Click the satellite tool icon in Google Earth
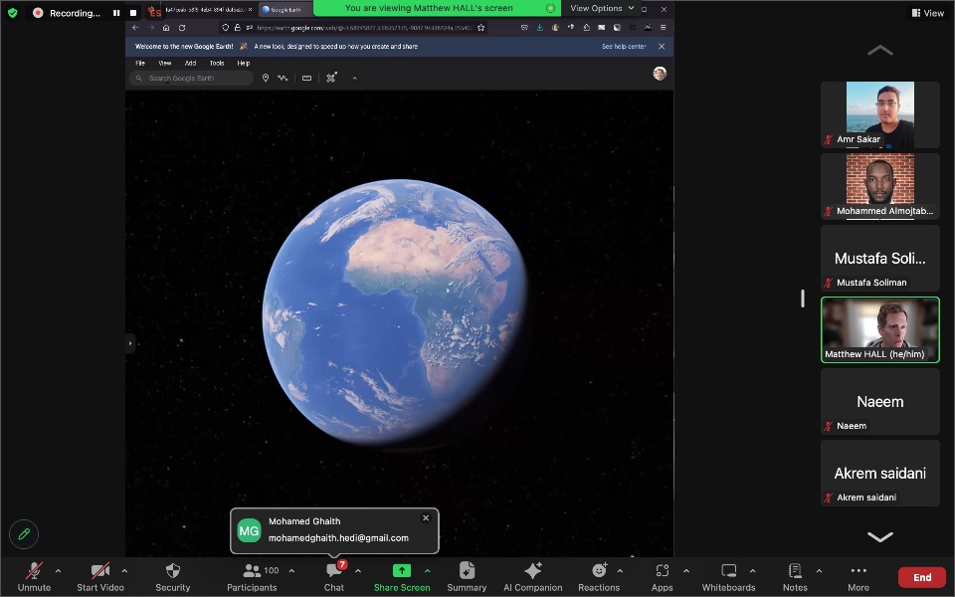955x597 pixels. [331, 78]
